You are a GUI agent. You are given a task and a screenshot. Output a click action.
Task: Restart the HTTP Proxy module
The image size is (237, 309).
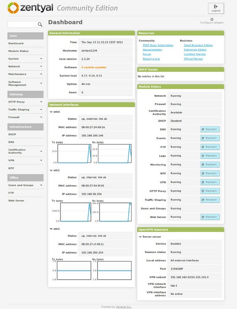point(210,191)
